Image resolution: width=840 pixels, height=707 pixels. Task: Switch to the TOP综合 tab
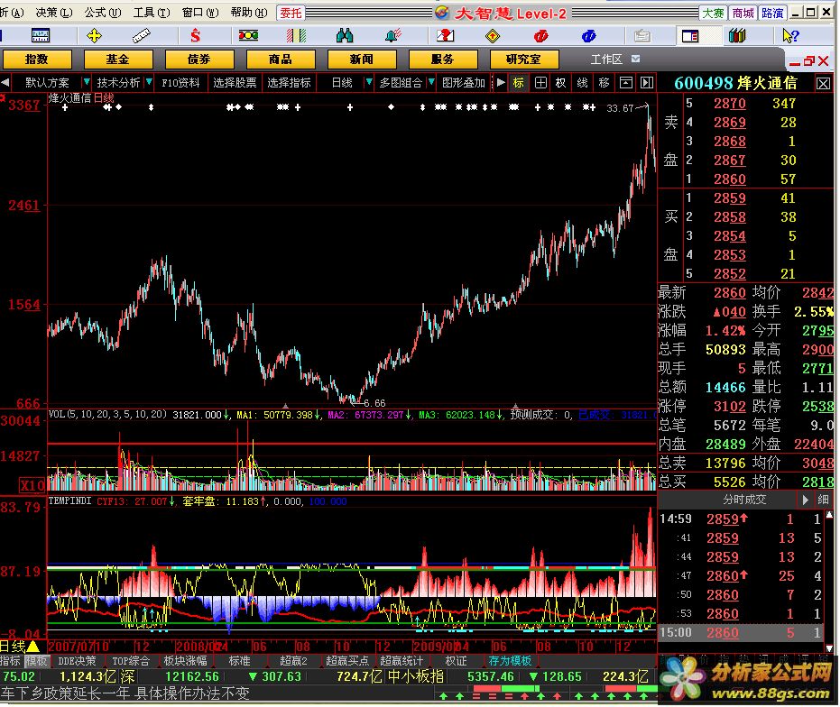131,661
